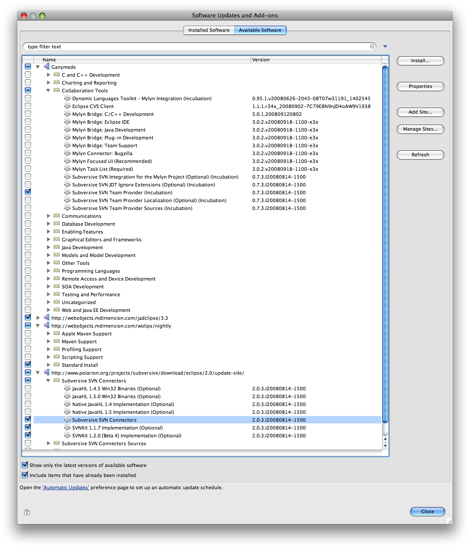Click the category icon beside Communications

pyautogui.click(x=57, y=216)
